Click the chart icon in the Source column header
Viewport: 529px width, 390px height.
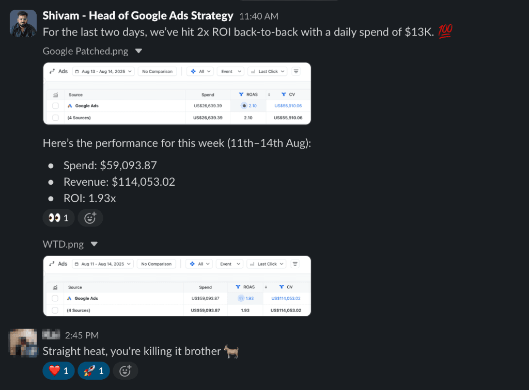point(55,94)
